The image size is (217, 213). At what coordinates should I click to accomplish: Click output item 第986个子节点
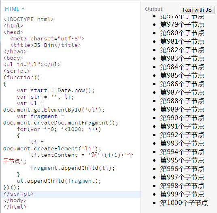[x=182, y=84]
